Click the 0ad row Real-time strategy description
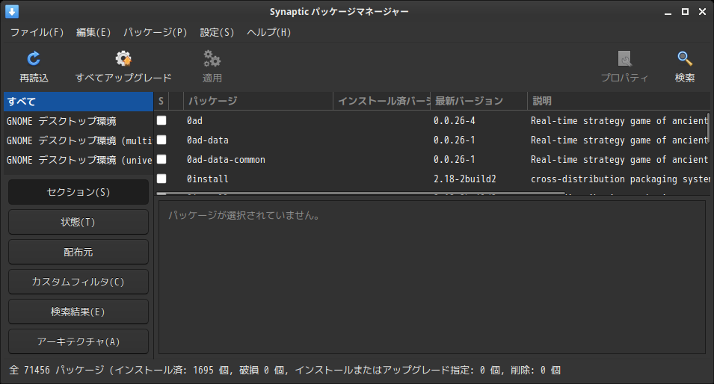 (619, 120)
